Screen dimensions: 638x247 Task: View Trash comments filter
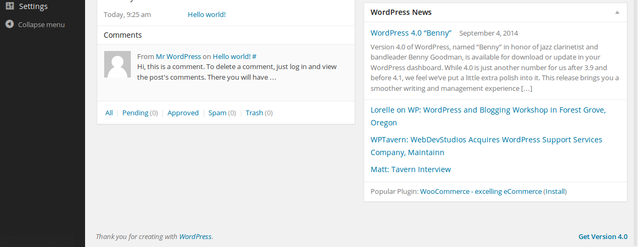coord(254,113)
